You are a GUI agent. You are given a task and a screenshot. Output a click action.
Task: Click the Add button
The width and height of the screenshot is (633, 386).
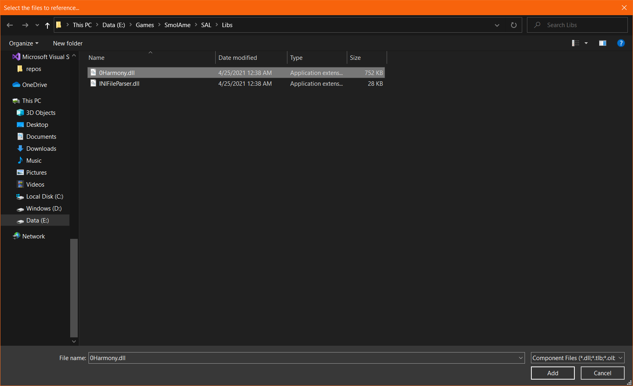[553, 373]
